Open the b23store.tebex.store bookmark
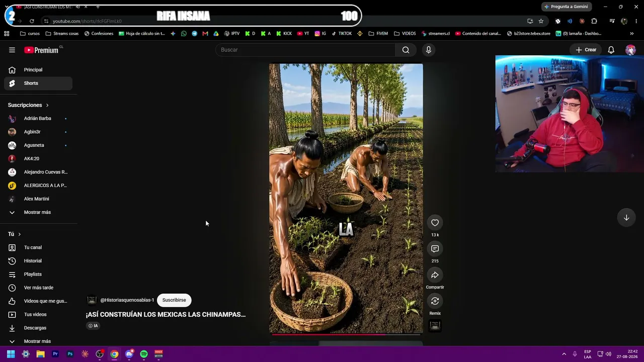Viewport: 644px width, 362px height. (x=529, y=34)
